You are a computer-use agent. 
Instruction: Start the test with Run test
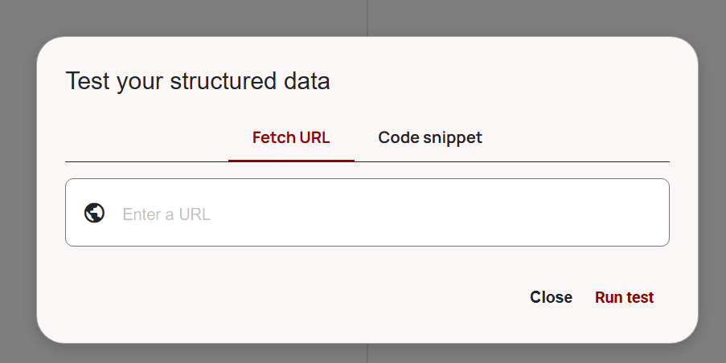tap(624, 297)
